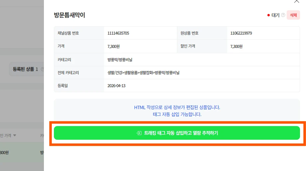The image size is (306, 171).
Task: Click the red 대기 status dot
Action: 268,15
